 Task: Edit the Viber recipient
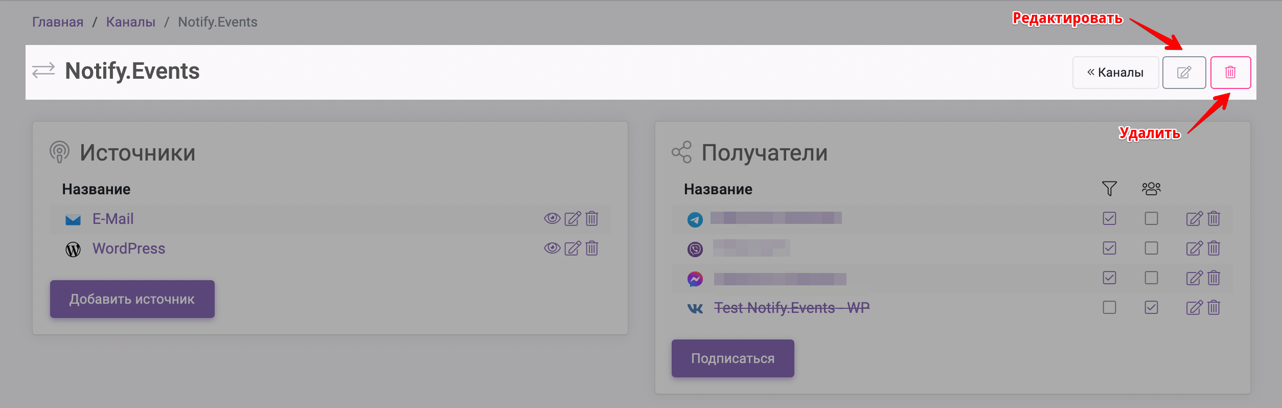pos(1194,248)
